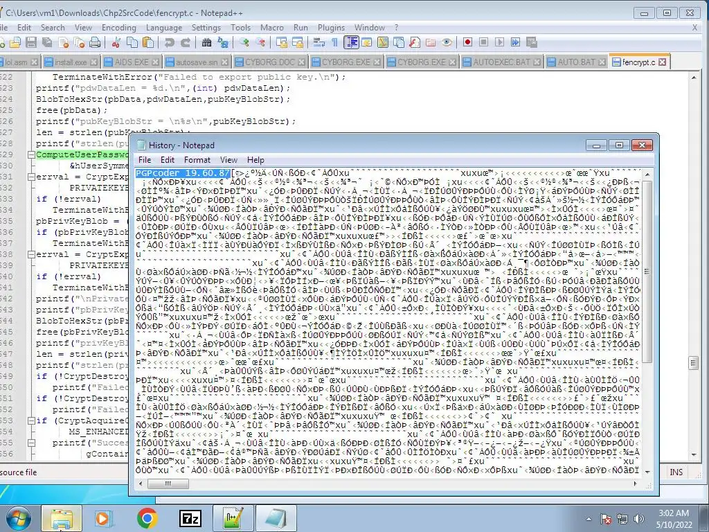Switch to the AUTOEXEC.BAT tab
709x532 pixels.
(501, 62)
